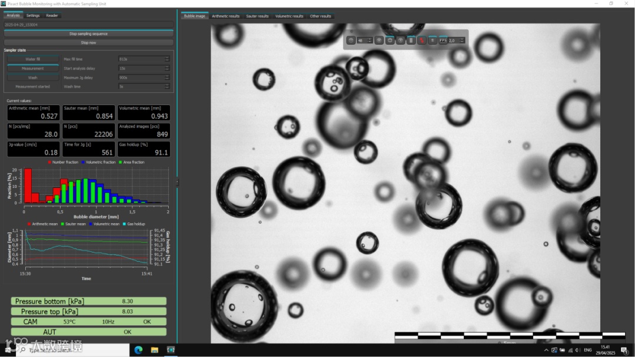Image resolution: width=635 pixels, height=357 pixels.
Task: Pause the live bubble image feed
Action: 411,41
